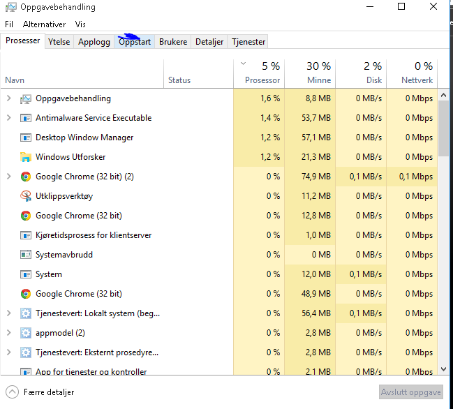Sort by the Nettverk column header
453x409 pixels.
[x=412, y=74]
